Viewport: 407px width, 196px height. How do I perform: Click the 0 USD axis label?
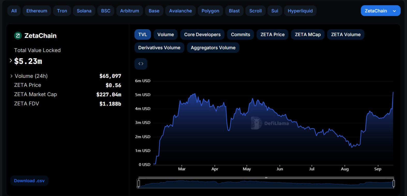[144, 165]
